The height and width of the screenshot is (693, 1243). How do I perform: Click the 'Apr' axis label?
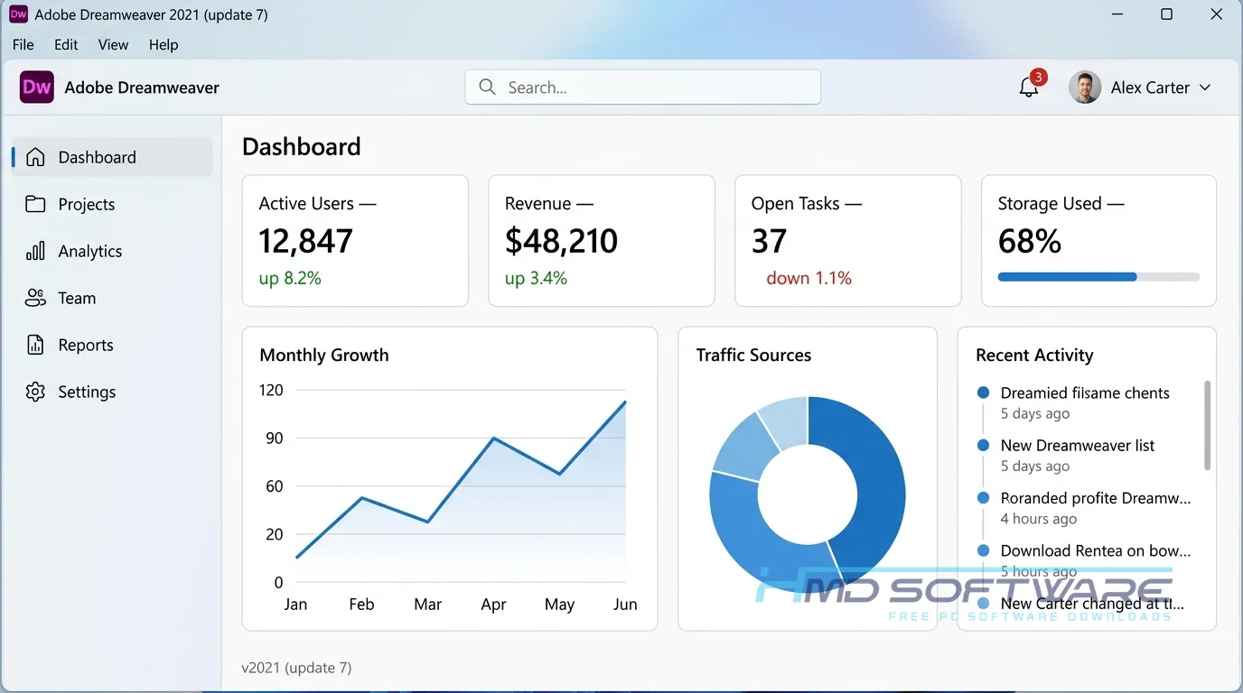tap(493, 605)
